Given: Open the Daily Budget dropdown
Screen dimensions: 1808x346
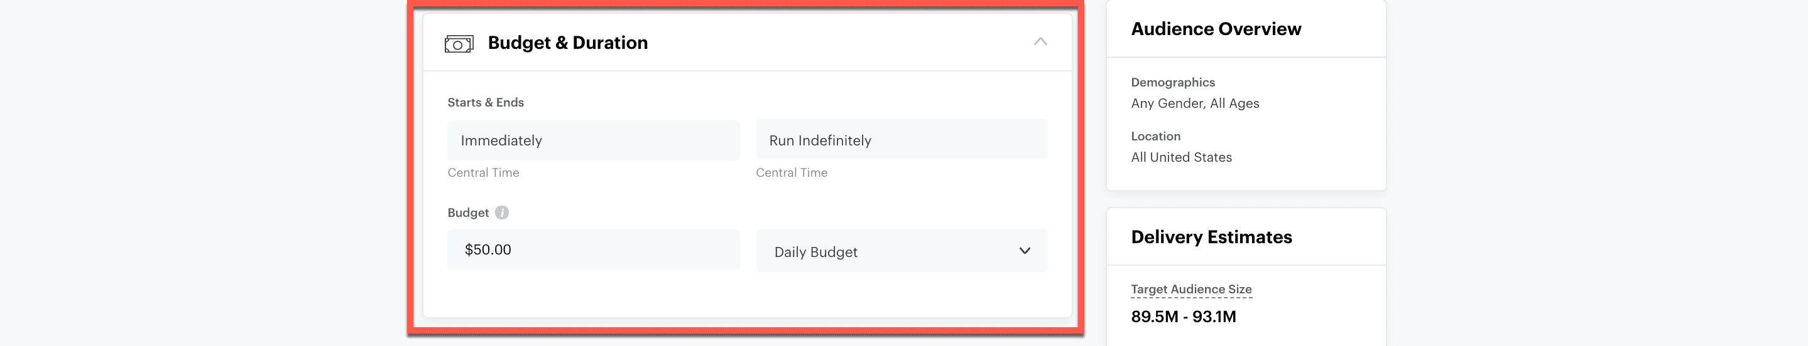Looking at the screenshot, I should click(901, 251).
